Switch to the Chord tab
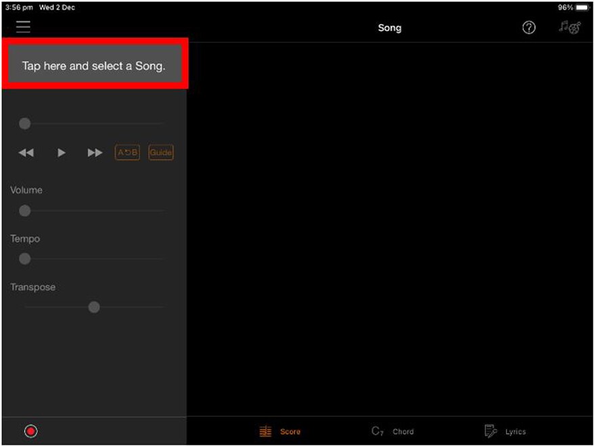Screen dimensions: 594x446 pyautogui.click(x=392, y=431)
